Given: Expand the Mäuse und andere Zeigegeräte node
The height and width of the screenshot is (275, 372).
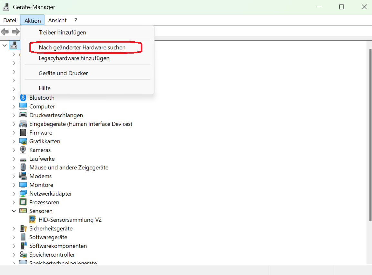Looking at the screenshot, I should click(14, 167).
